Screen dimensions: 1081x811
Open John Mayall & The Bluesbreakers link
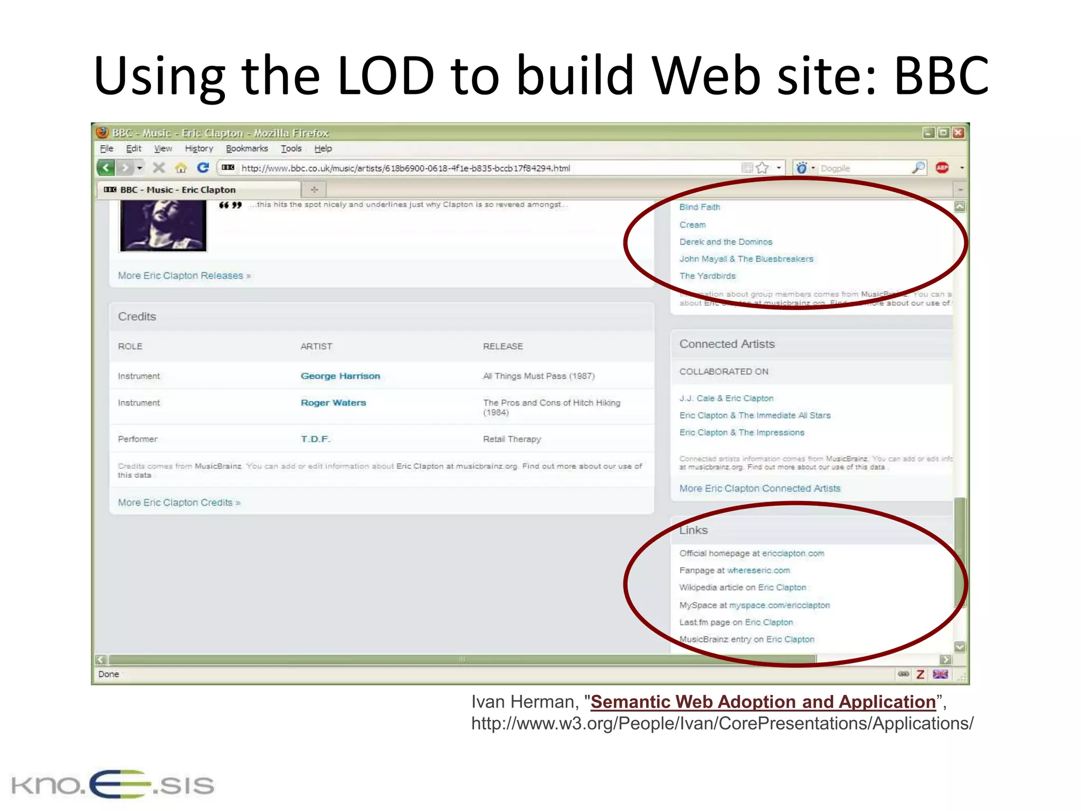[746, 259]
